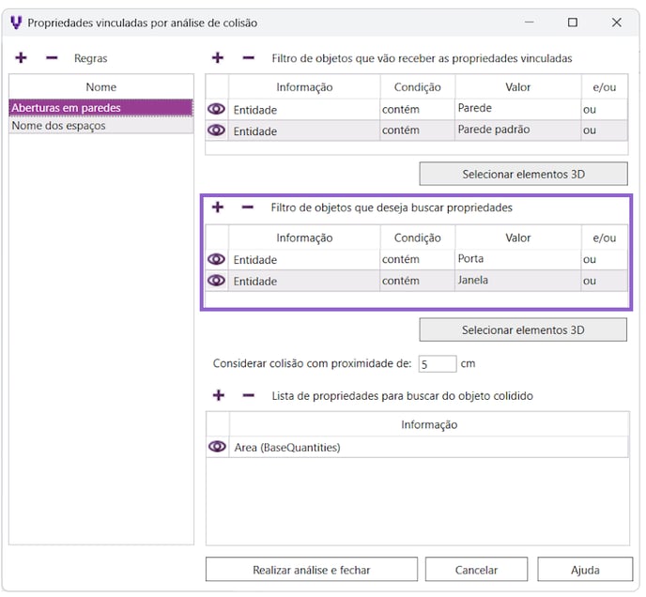Remove a filter from objects receiving properties
The image size is (646, 597).
tap(248, 58)
